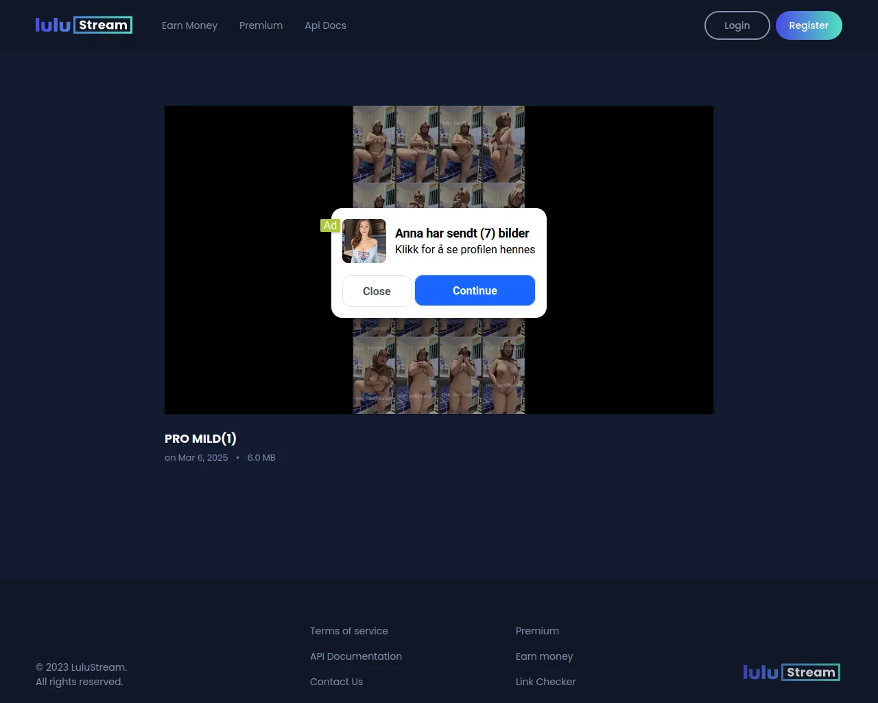This screenshot has width=878, height=703.
Task: Click the LuluStream logo in footer
Action: point(792,672)
